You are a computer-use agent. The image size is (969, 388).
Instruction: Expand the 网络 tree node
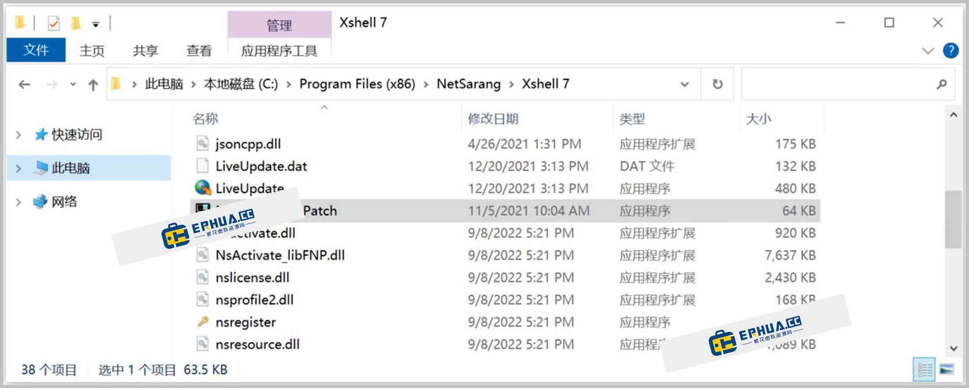tap(18, 202)
